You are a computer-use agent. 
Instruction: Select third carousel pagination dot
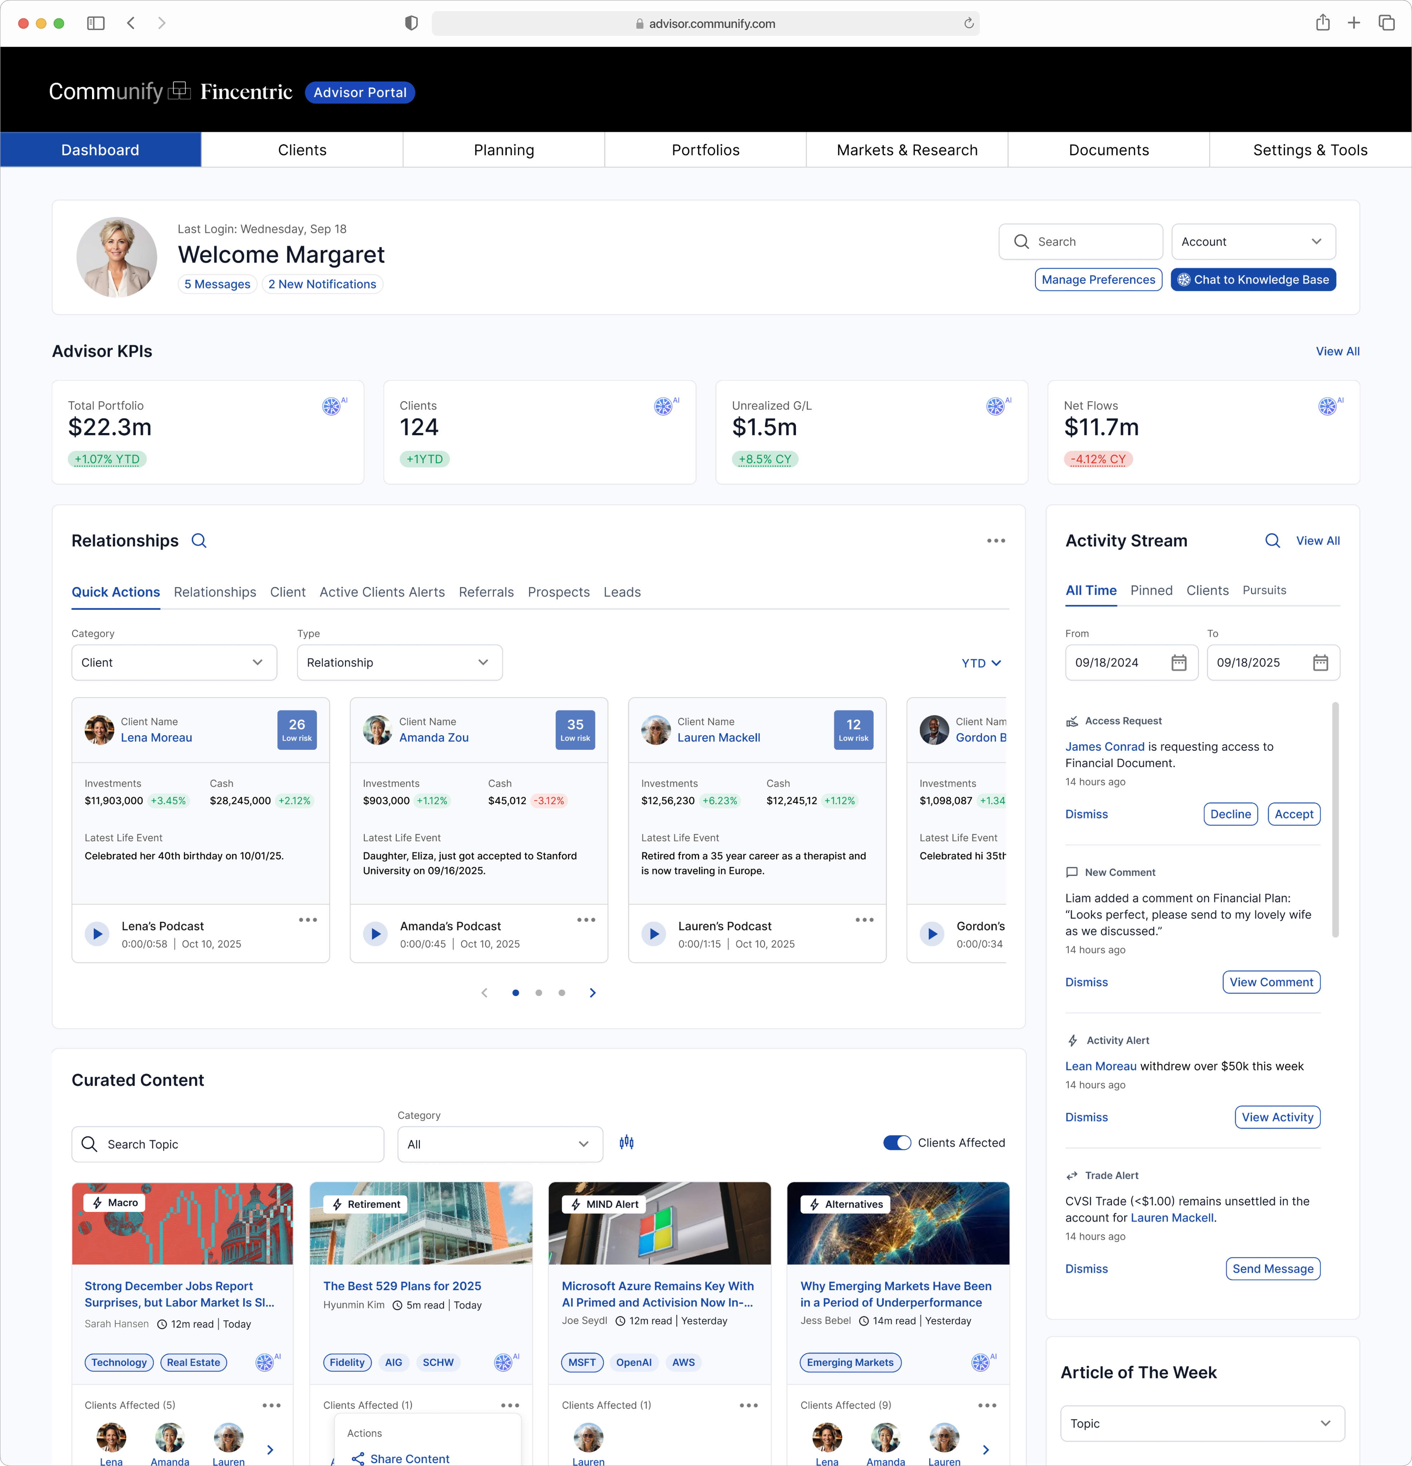[x=562, y=992]
